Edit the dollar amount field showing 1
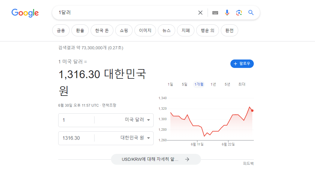 [76, 120]
